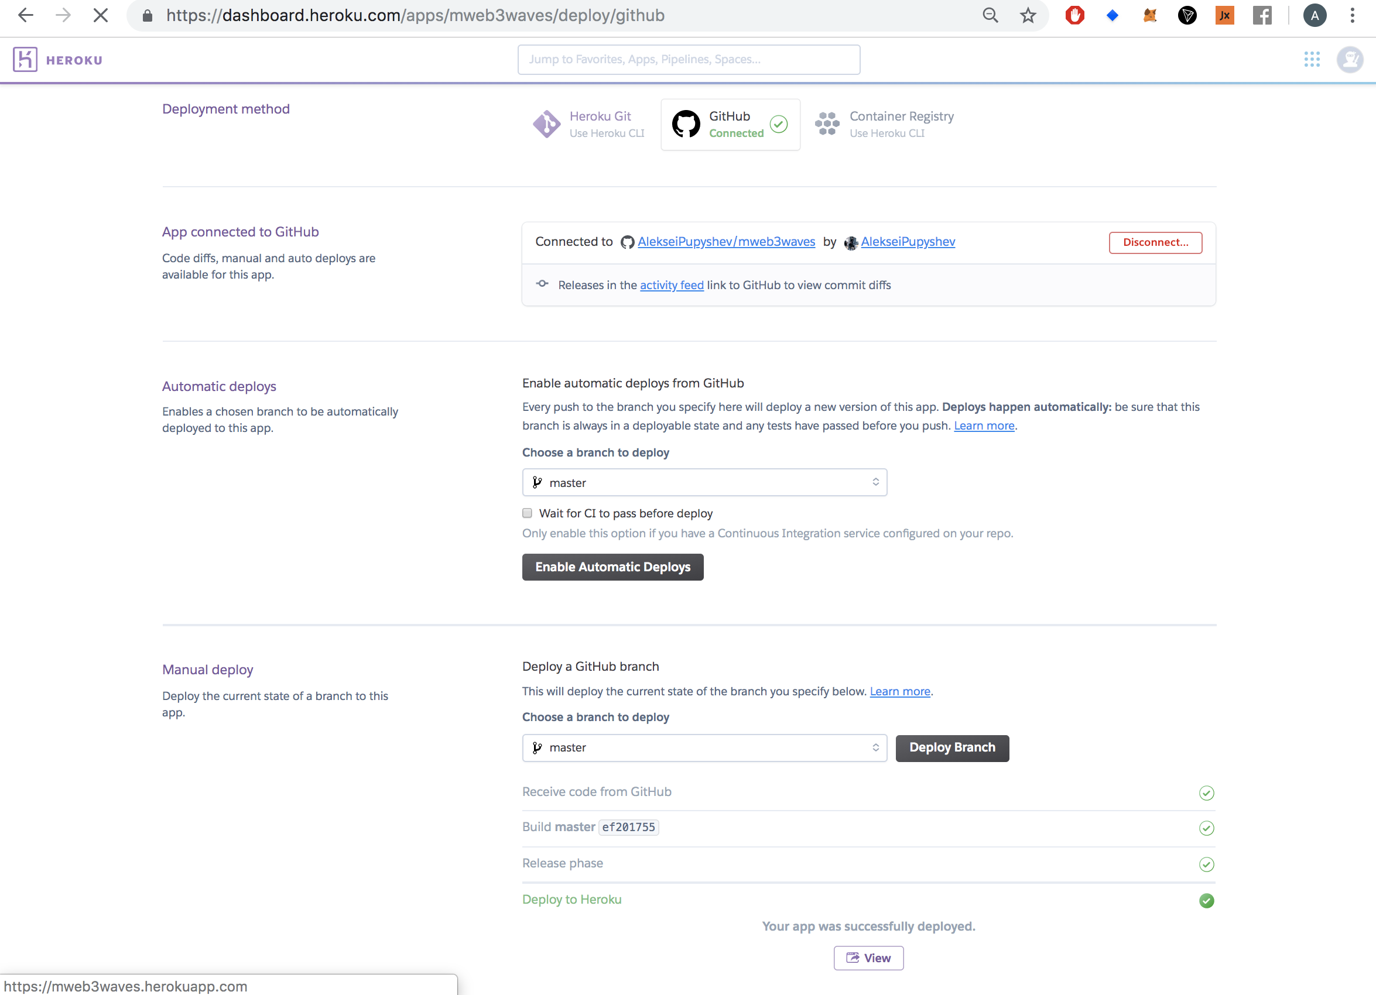Open manual deploy branch dropdown

click(x=704, y=747)
